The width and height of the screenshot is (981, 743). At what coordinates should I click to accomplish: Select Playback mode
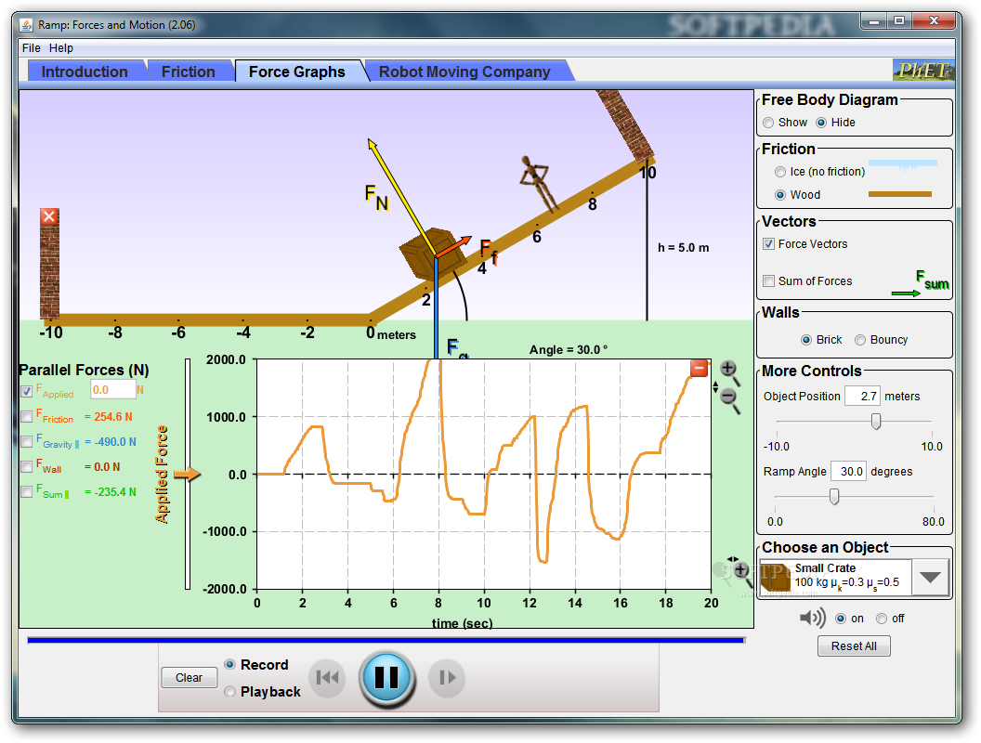(229, 691)
